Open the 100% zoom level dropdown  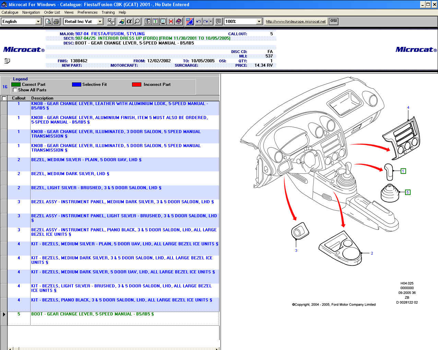(259, 22)
